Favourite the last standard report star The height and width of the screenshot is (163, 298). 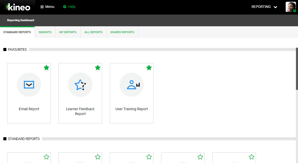[x=252, y=157]
